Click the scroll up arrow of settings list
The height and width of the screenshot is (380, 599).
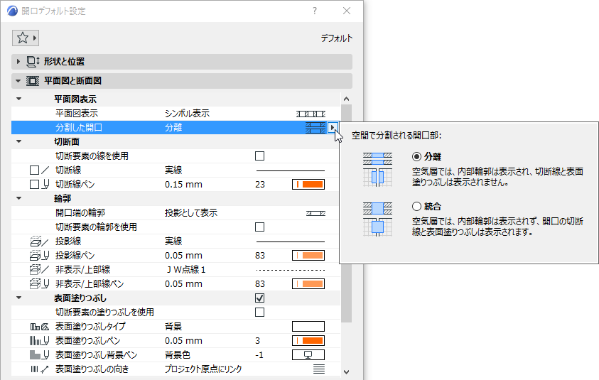click(x=347, y=99)
